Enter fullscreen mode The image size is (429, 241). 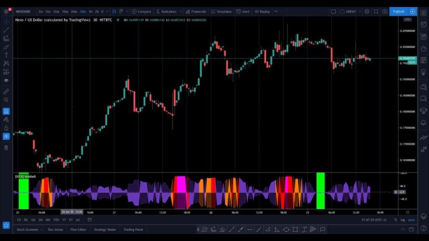click(x=376, y=11)
